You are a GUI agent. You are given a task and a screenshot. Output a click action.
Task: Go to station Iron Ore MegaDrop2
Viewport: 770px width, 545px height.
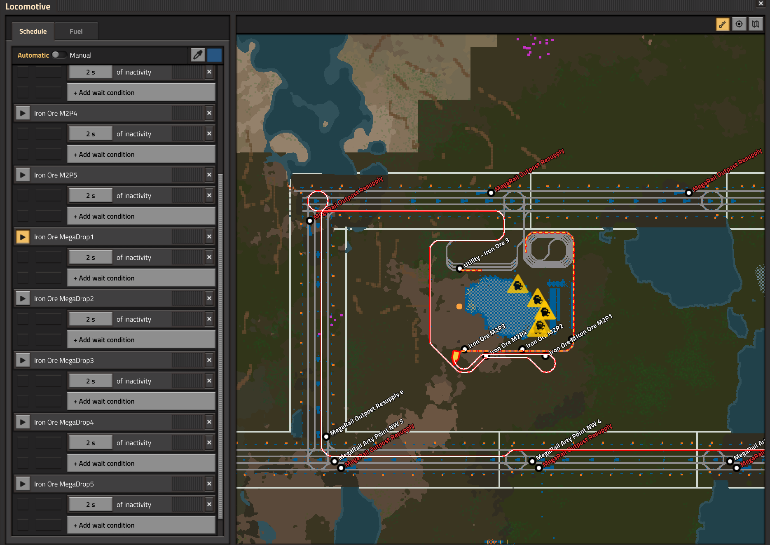pyautogui.click(x=23, y=298)
